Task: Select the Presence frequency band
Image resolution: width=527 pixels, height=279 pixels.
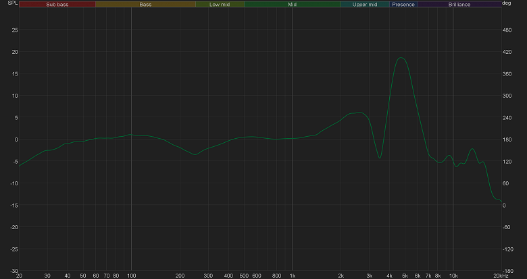Action: 403,4
